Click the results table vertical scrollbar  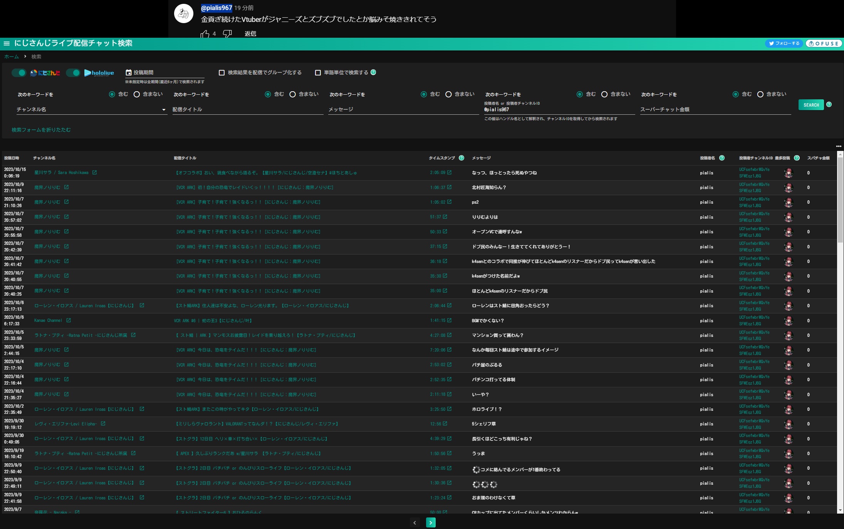click(840, 200)
